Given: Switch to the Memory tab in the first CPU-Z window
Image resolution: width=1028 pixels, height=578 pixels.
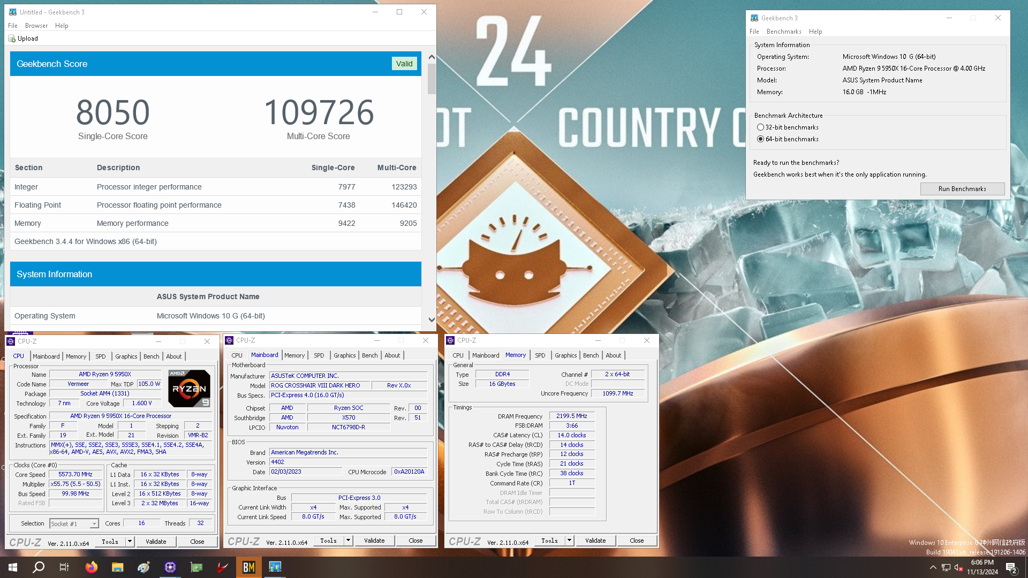Looking at the screenshot, I should (76, 356).
